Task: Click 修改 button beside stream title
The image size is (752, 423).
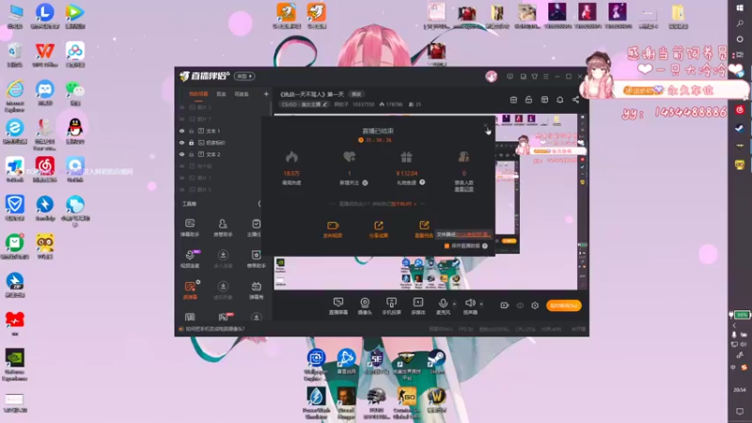Action: pyautogui.click(x=356, y=94)
